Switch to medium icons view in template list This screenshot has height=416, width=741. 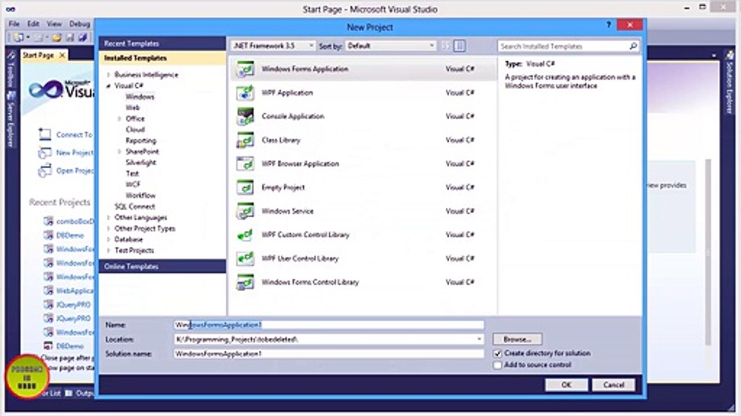point(459,46)
